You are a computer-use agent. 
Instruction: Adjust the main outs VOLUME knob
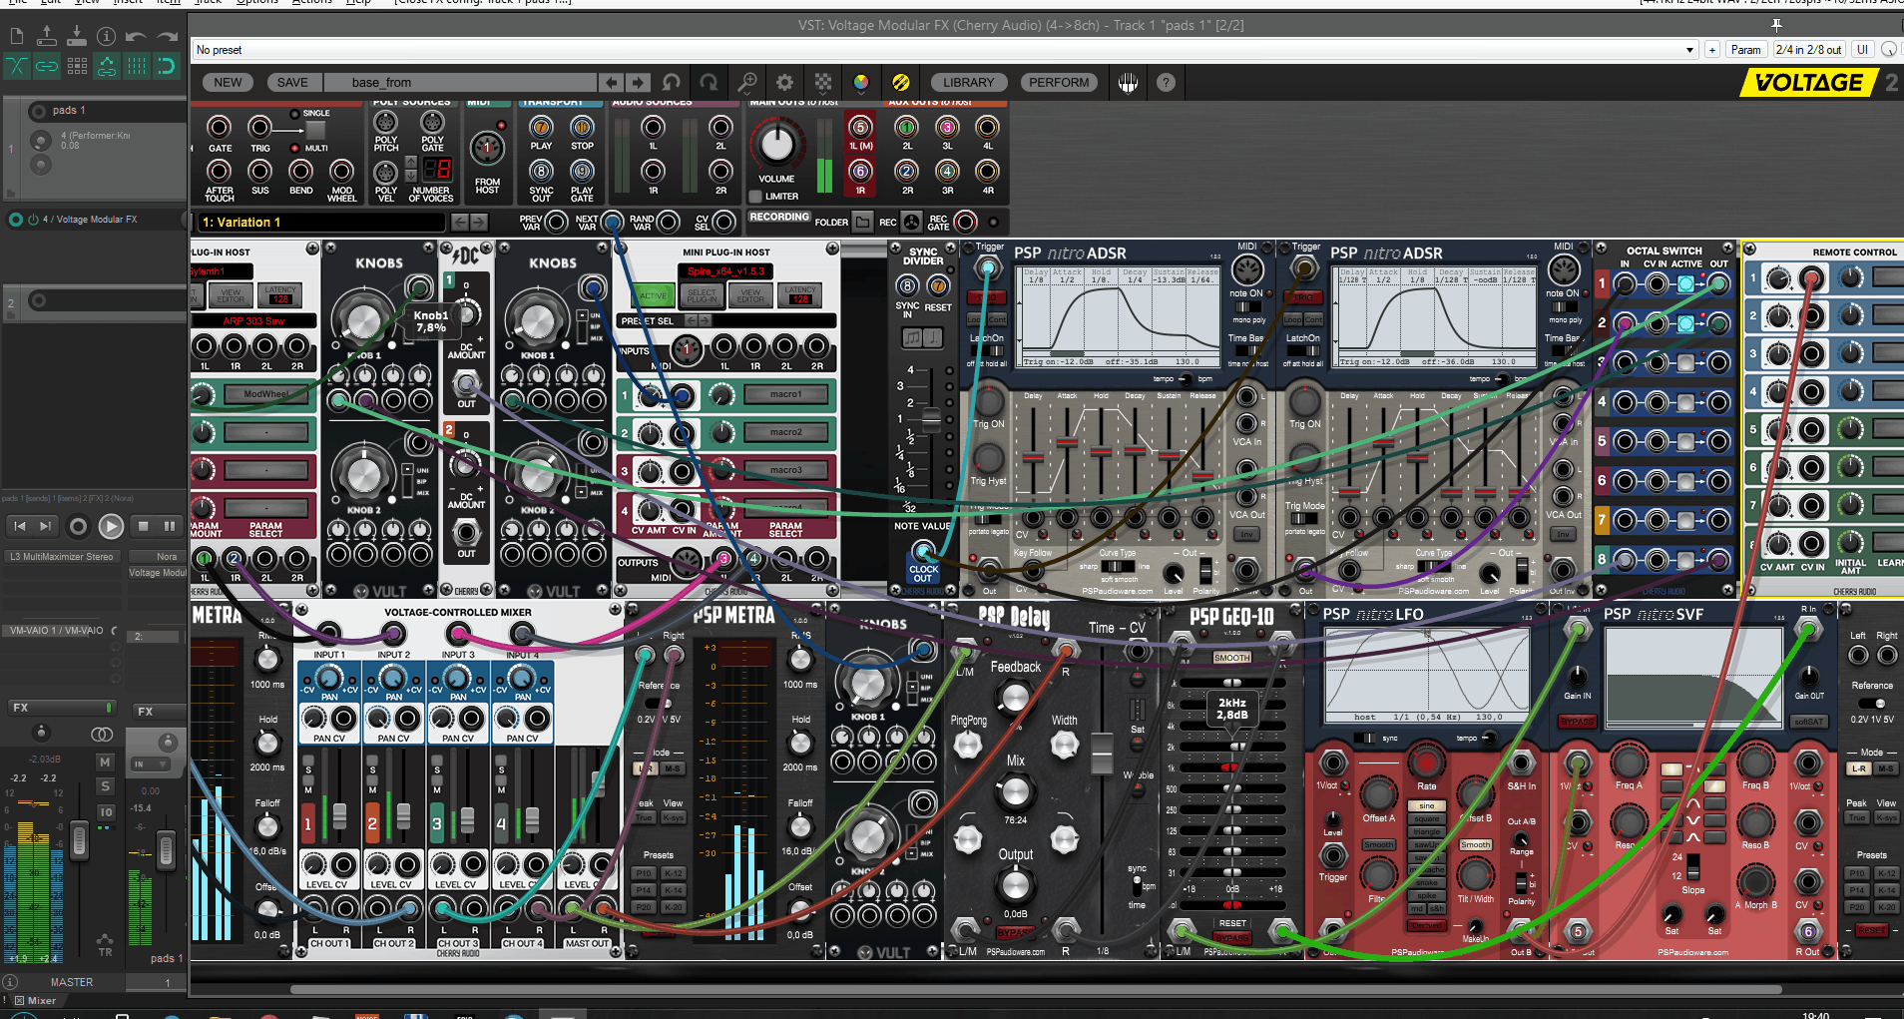coord(776,145)
